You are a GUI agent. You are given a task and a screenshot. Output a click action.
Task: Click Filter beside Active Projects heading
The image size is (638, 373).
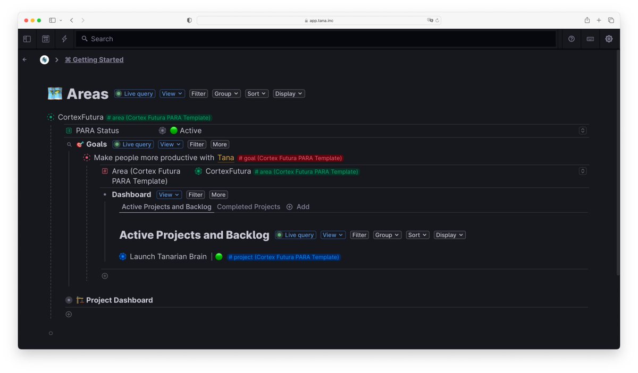click(x=359, y=235)
